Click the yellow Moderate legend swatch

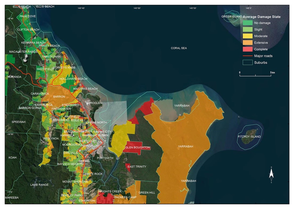(247, 36)
